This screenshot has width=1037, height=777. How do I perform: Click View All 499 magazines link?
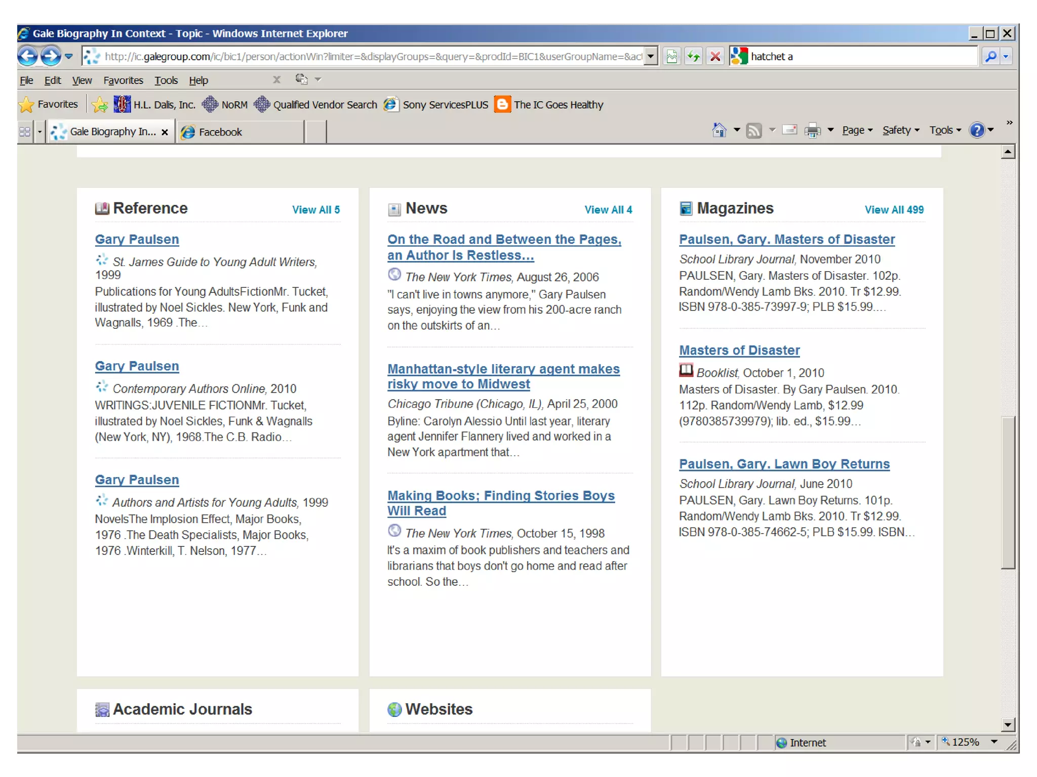pos(894,209)
